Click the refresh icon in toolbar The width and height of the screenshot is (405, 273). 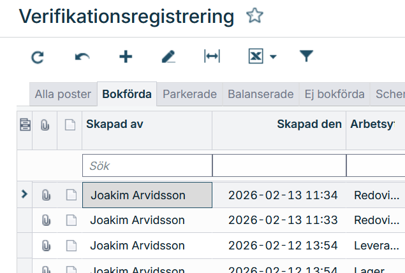point(38,57)
